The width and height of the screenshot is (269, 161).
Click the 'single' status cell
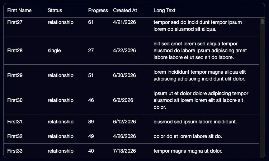(54, 51)
